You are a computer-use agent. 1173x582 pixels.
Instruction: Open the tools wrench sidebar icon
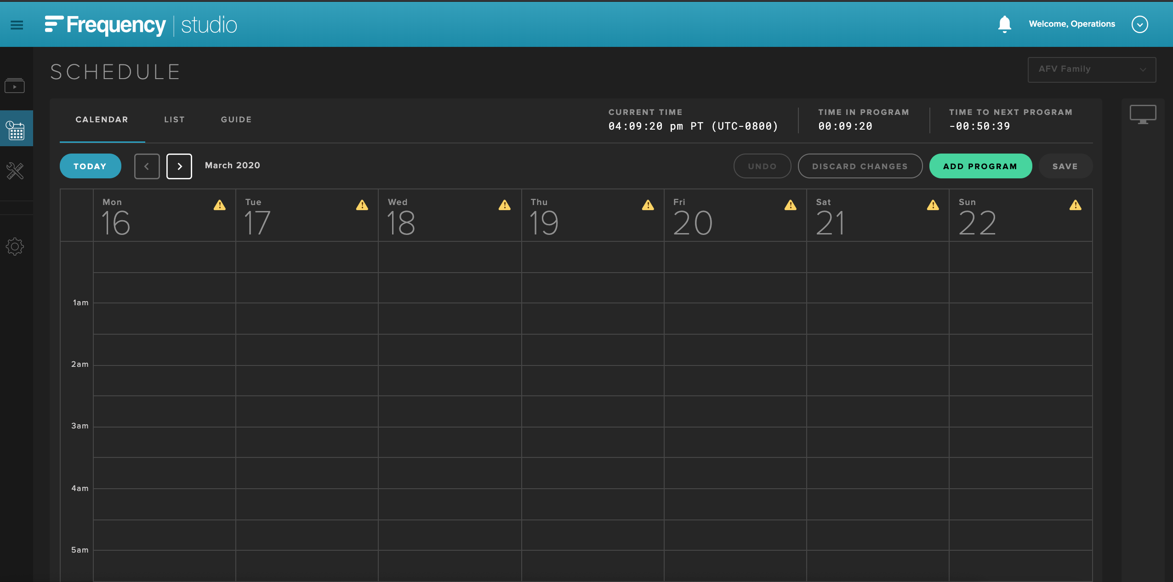click(x=15, y=171)
